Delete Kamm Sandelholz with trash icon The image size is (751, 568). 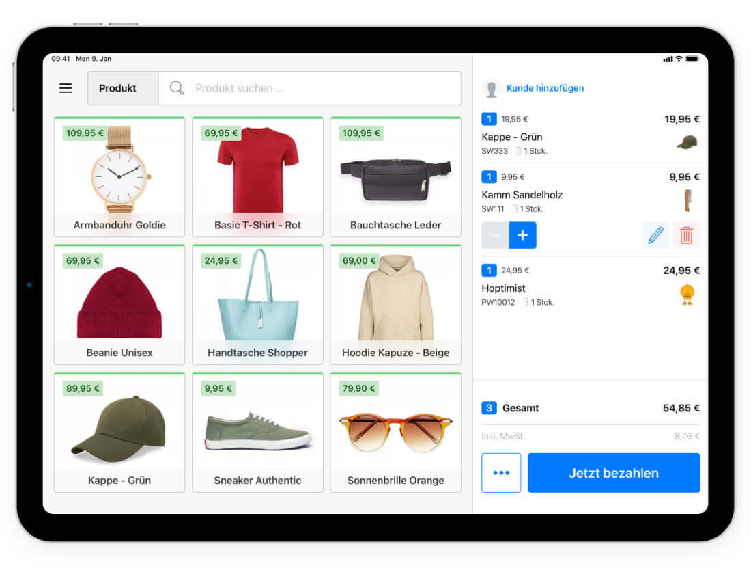(686, 235)
